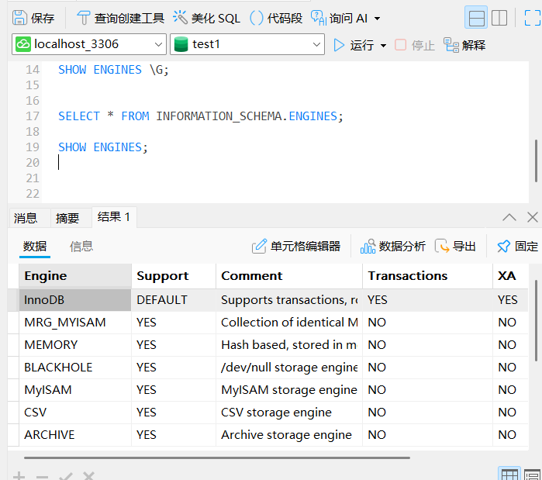Expand the Run (运行) options arrow
Screen dimensions: 542x480
[383, 45]
